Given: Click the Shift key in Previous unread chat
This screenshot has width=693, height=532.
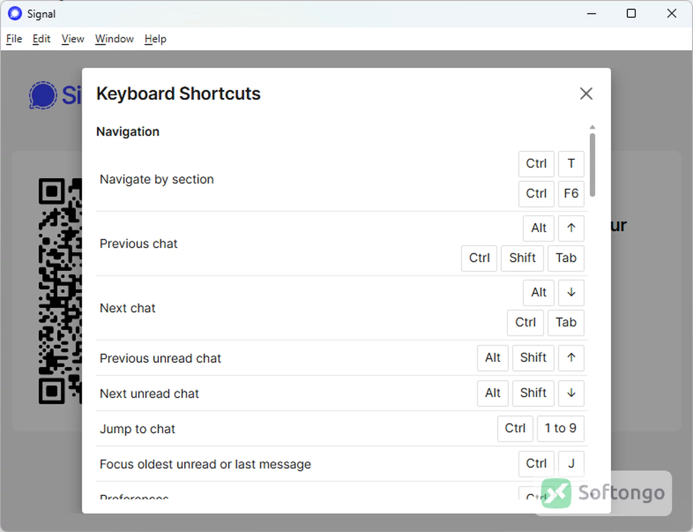Looking at the screenshot, I should point(533,358).
